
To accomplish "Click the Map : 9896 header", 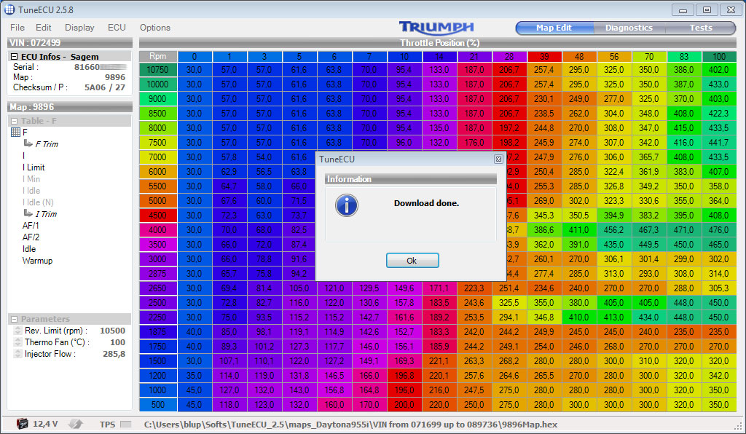I will [x=70, y=106].
